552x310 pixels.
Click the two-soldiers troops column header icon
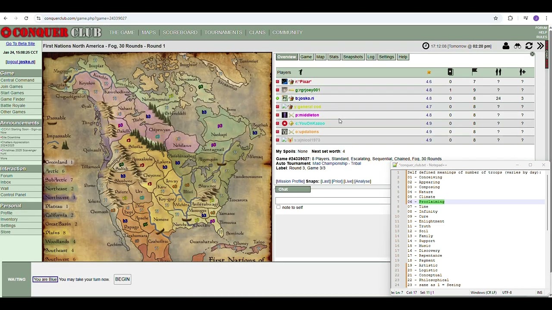pos(498,72)
